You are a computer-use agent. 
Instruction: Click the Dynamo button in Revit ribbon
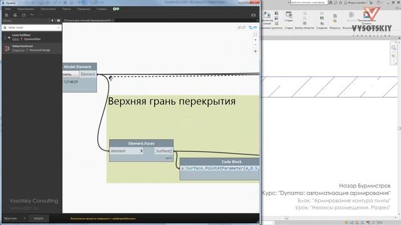pos(352,17)
